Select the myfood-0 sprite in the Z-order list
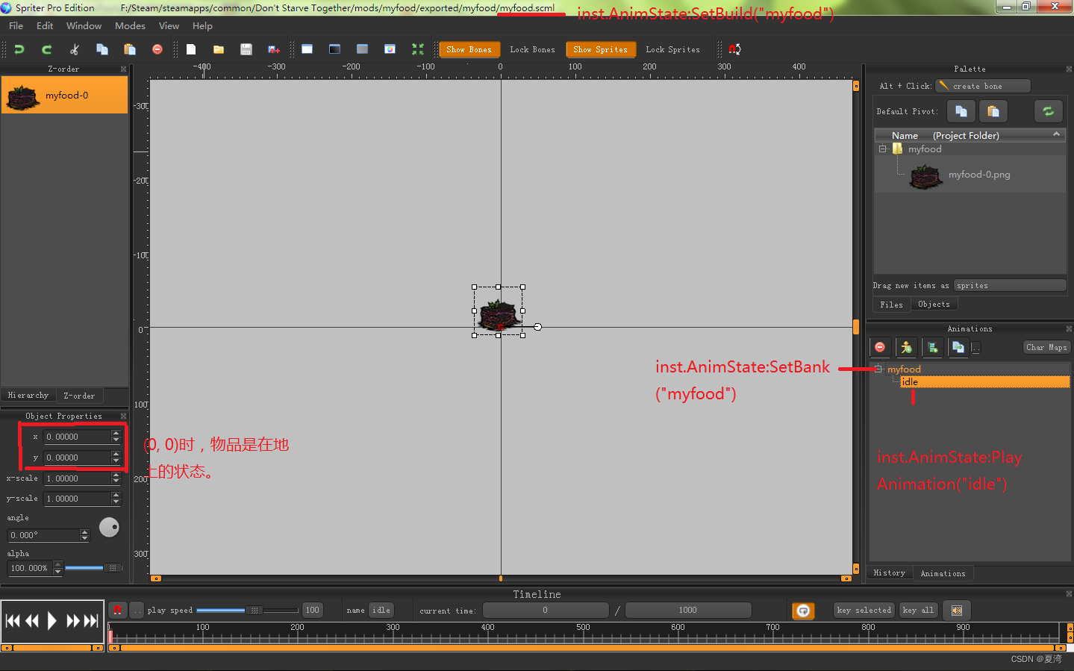1074x671 pixels. [x=64, y=96]
